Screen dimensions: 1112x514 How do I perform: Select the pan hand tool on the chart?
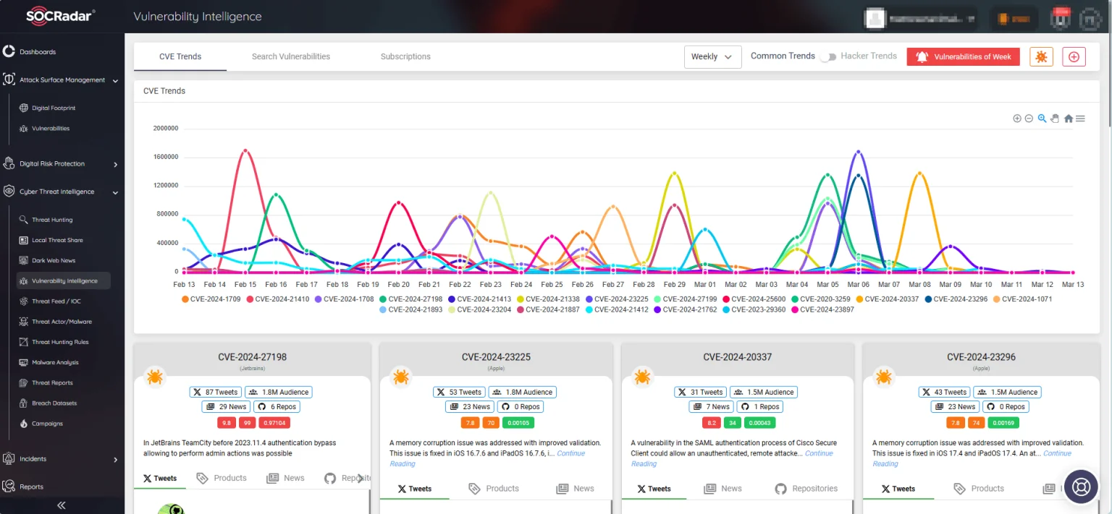coord(1055,118)
